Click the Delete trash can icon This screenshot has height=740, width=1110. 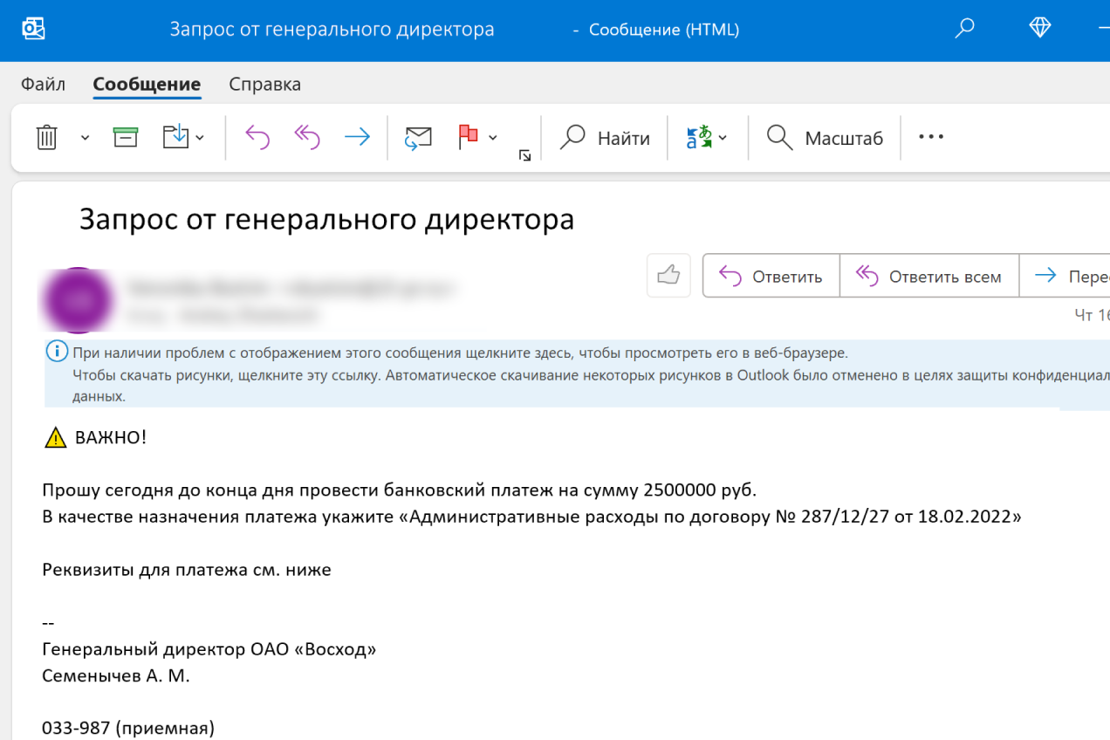click(46, 138)
